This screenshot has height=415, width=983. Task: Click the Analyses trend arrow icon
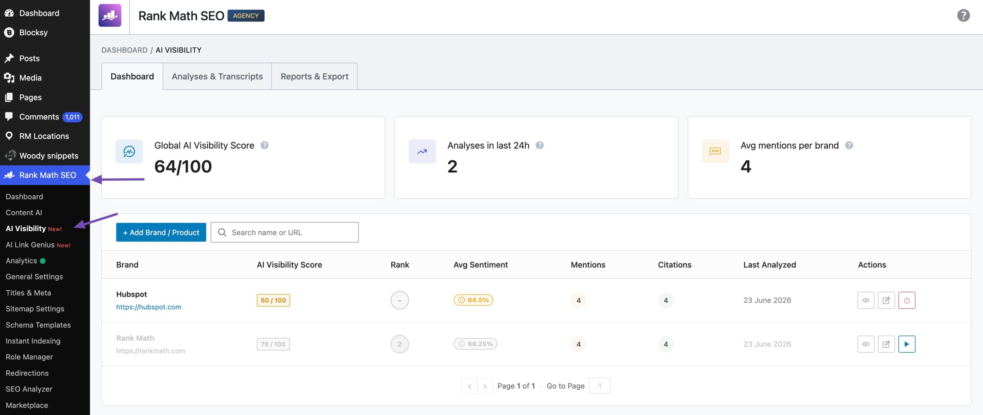click(422, 151)
